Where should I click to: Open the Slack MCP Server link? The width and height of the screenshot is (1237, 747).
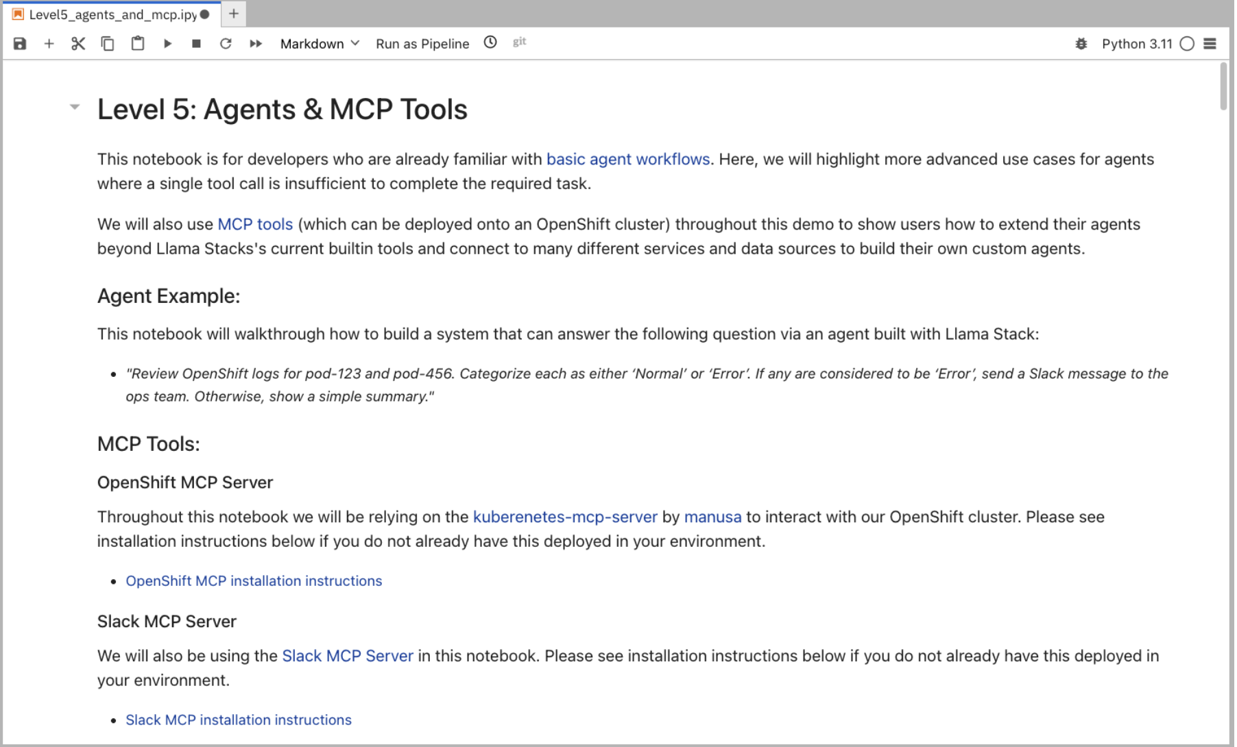348,656
